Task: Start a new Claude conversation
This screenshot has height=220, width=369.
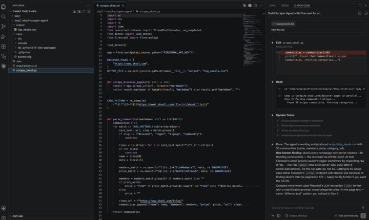Action: pos(366,13)
